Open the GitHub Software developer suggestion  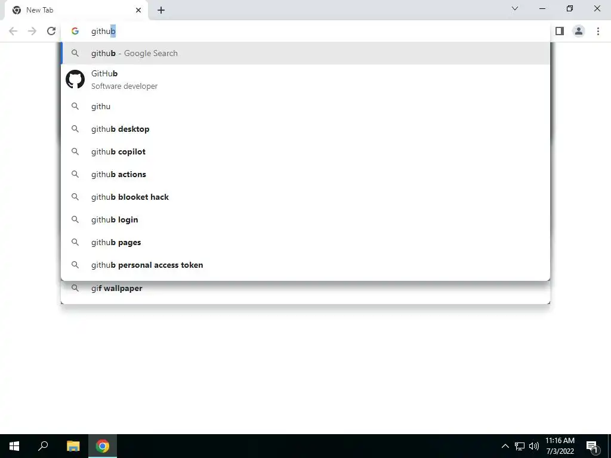coord(305,79)
